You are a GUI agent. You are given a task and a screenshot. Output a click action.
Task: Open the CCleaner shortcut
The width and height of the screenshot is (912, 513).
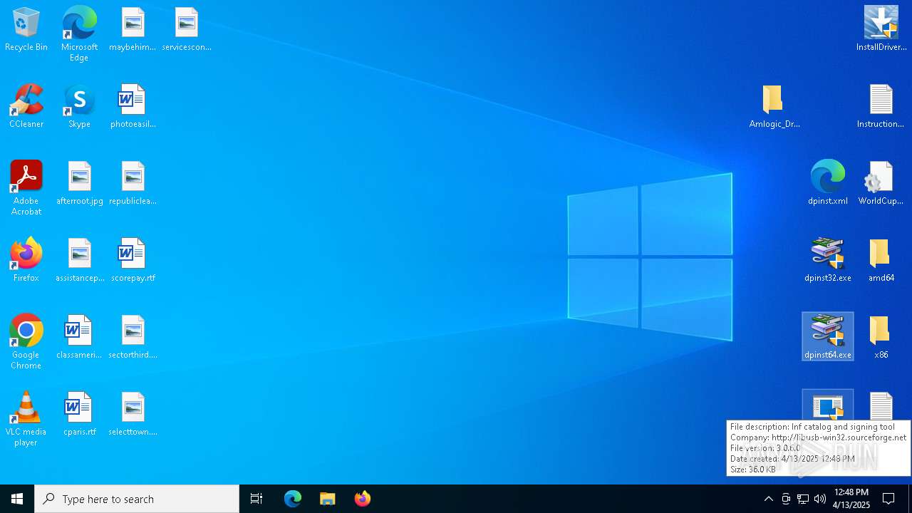tap(26, 107)
